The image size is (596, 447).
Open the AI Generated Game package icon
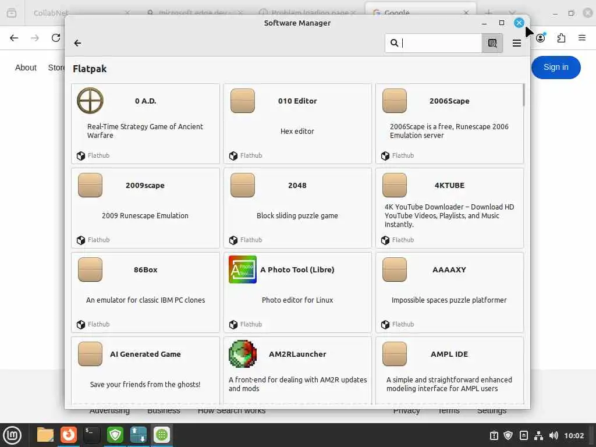click(90, 354)
